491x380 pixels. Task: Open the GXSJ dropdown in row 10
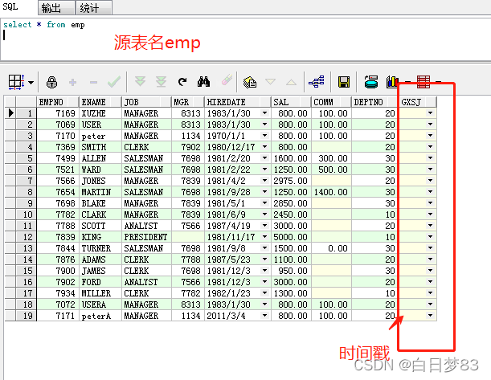tap(431, 215)
